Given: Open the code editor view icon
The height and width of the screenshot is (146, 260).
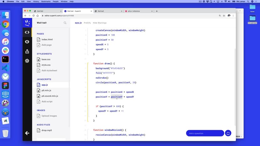Looking at the screenshot, I should coord(27,32).
